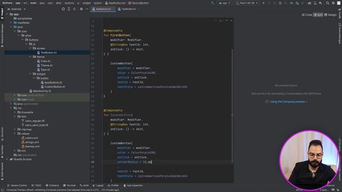Open 'Using the Compose preview' link
This screenshot has height=192, width=342.
288,102
